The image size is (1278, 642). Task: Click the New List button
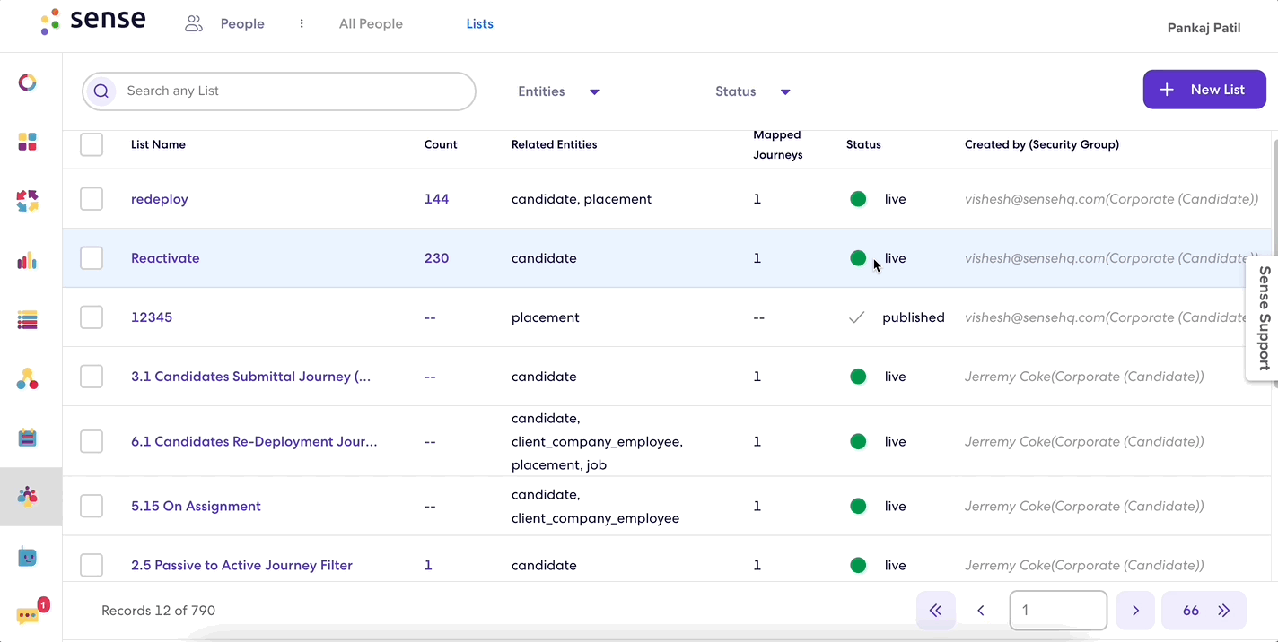(1204, 90)
